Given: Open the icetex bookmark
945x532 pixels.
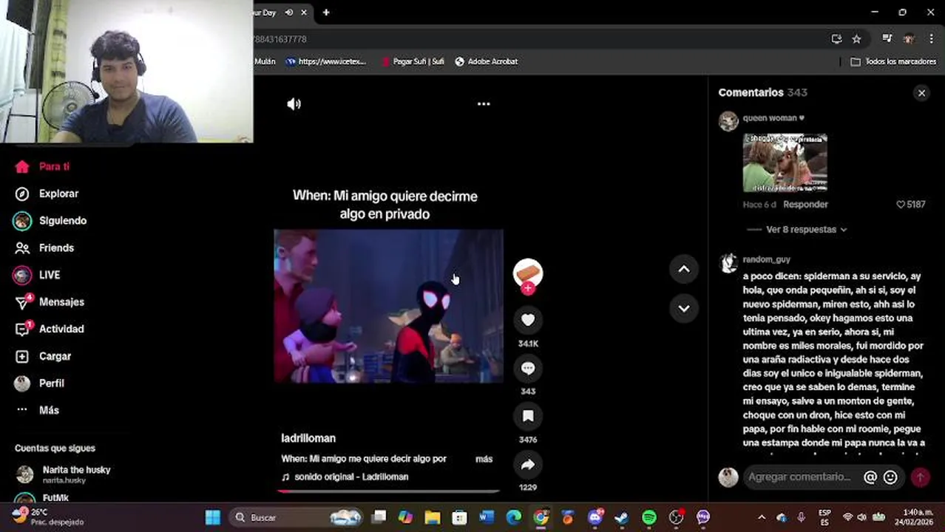Looking at the screenshot, I should [326, 62].
